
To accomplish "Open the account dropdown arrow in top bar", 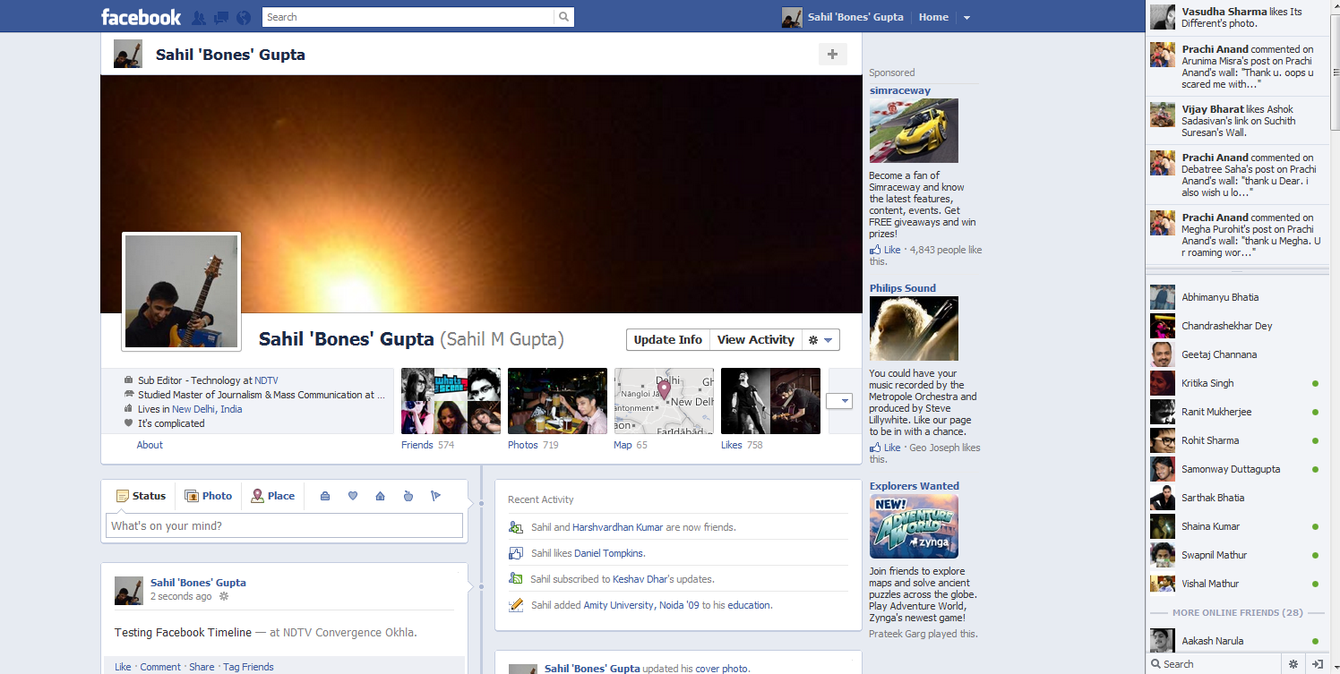I will [966, 17].
